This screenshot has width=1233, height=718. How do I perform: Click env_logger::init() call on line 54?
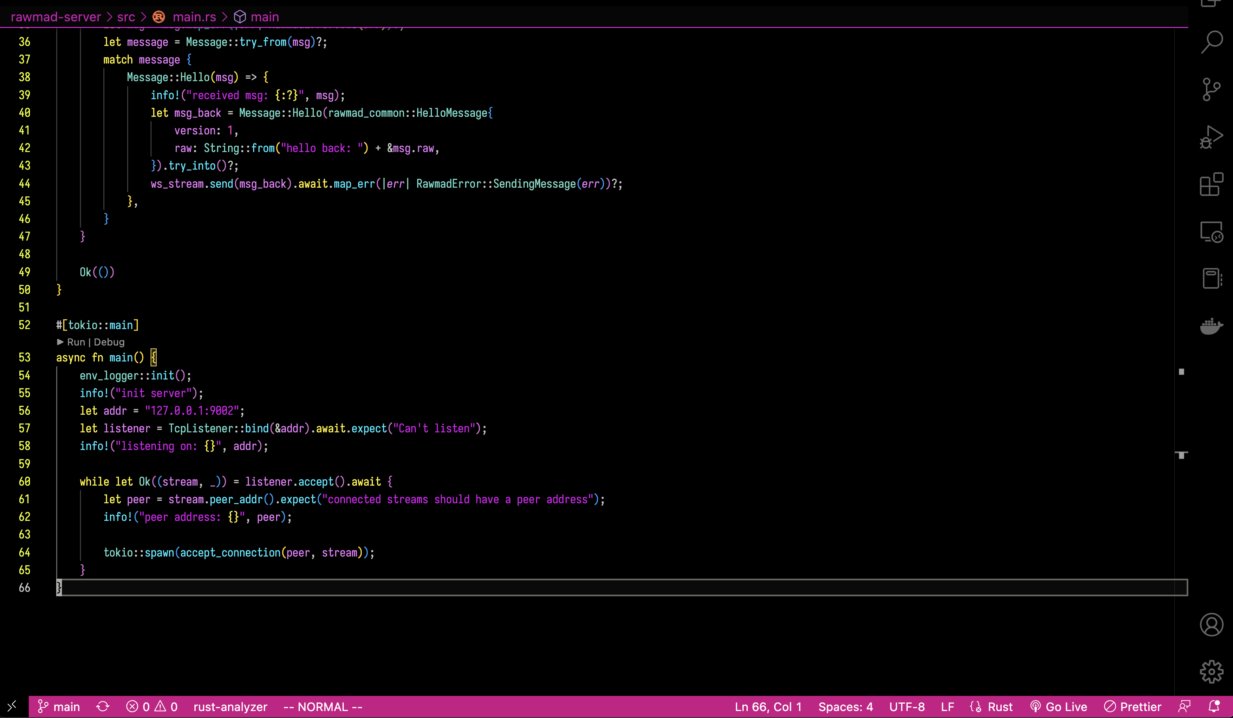pyautogui.click(x=132, y=376)
